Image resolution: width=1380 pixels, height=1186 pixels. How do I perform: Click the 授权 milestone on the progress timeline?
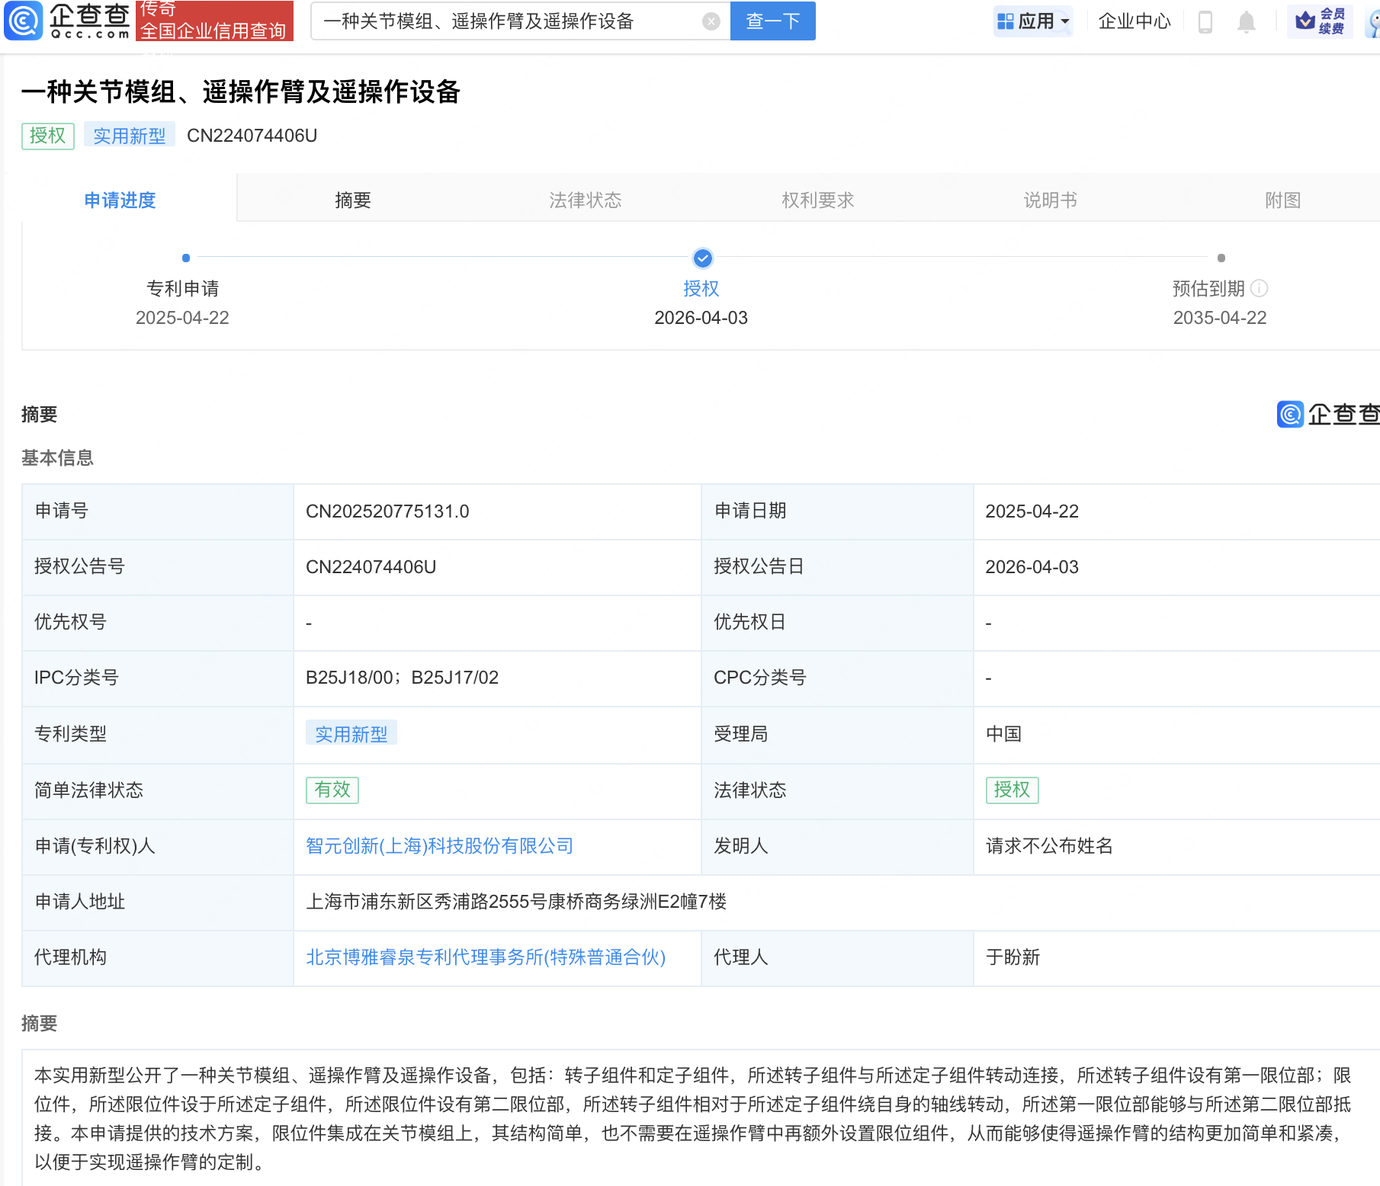coord(701,259)
